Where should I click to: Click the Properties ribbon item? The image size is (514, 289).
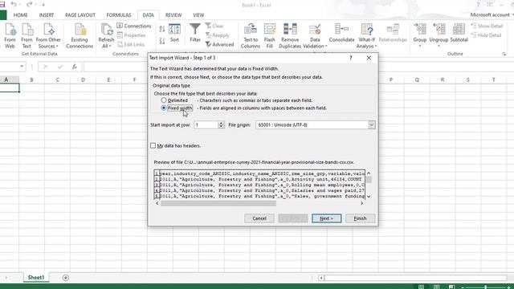[131, 35]
